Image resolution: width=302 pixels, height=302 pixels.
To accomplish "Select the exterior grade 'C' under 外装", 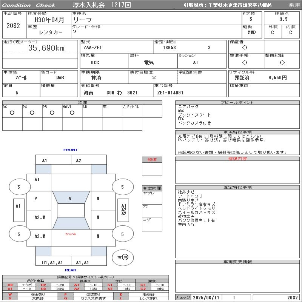I will 272,32.
